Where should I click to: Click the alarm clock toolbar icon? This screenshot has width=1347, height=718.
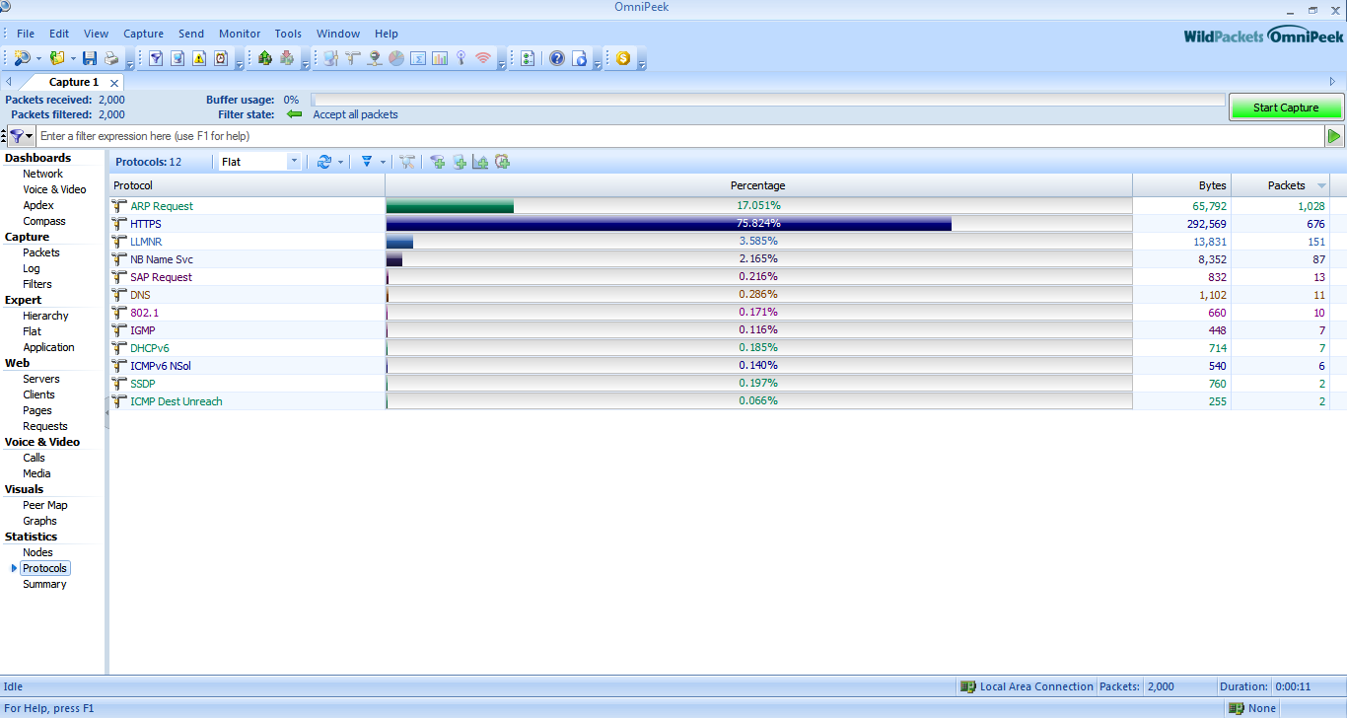221,58
